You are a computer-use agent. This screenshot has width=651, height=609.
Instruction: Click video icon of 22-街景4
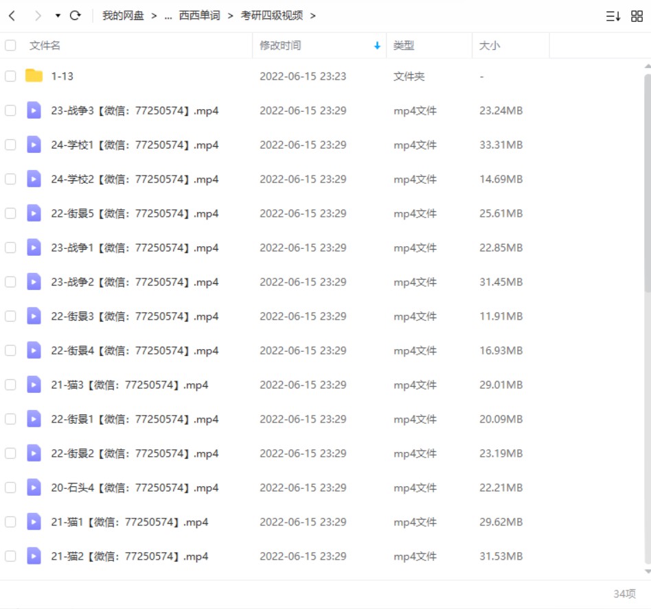[x=34, y=350]
